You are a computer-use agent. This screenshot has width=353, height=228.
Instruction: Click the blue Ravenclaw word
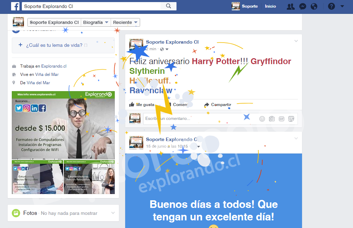151,90
